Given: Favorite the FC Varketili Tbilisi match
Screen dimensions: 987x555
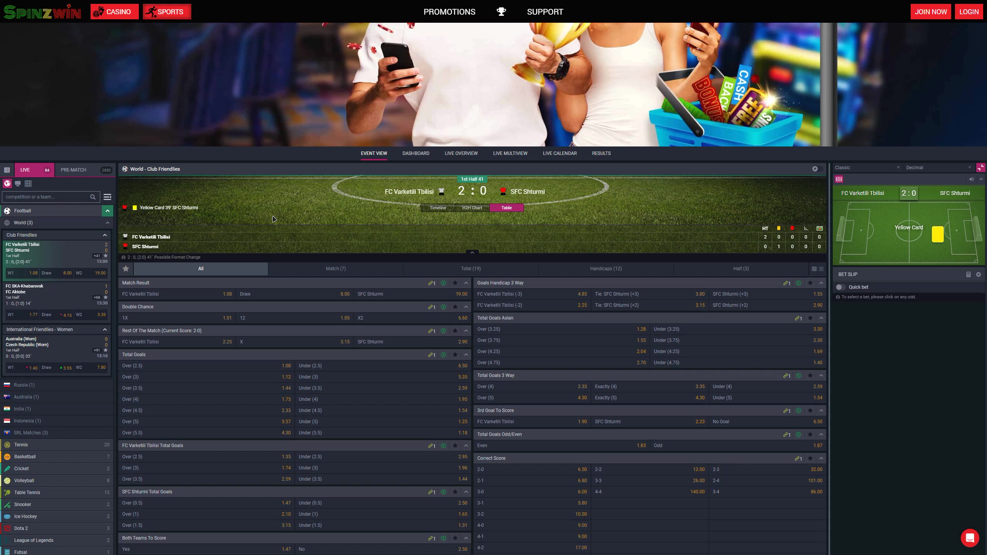Looking at the screenshot, I should tap(106, 256).
